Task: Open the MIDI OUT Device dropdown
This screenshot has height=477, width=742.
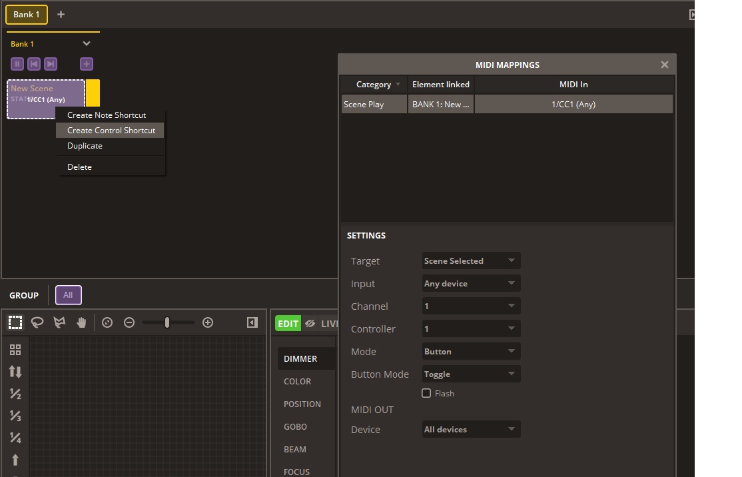Action: coord(471,429)
